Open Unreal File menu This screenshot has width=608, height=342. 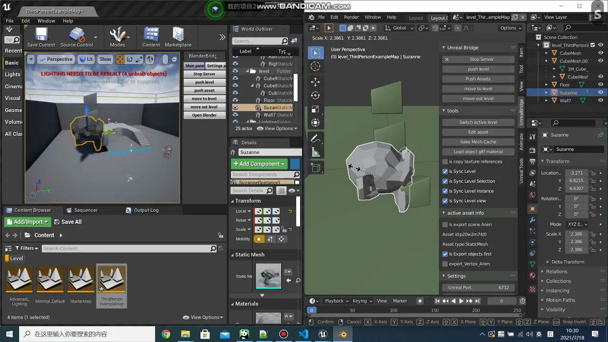click(x=9, y=21)
